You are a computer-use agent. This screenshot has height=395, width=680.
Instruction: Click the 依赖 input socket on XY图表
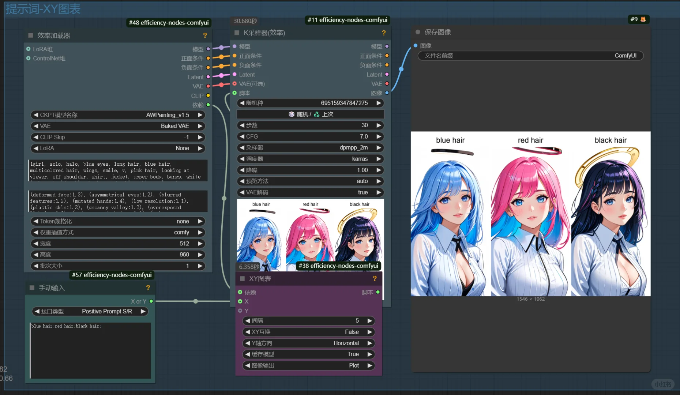point(240,292)
